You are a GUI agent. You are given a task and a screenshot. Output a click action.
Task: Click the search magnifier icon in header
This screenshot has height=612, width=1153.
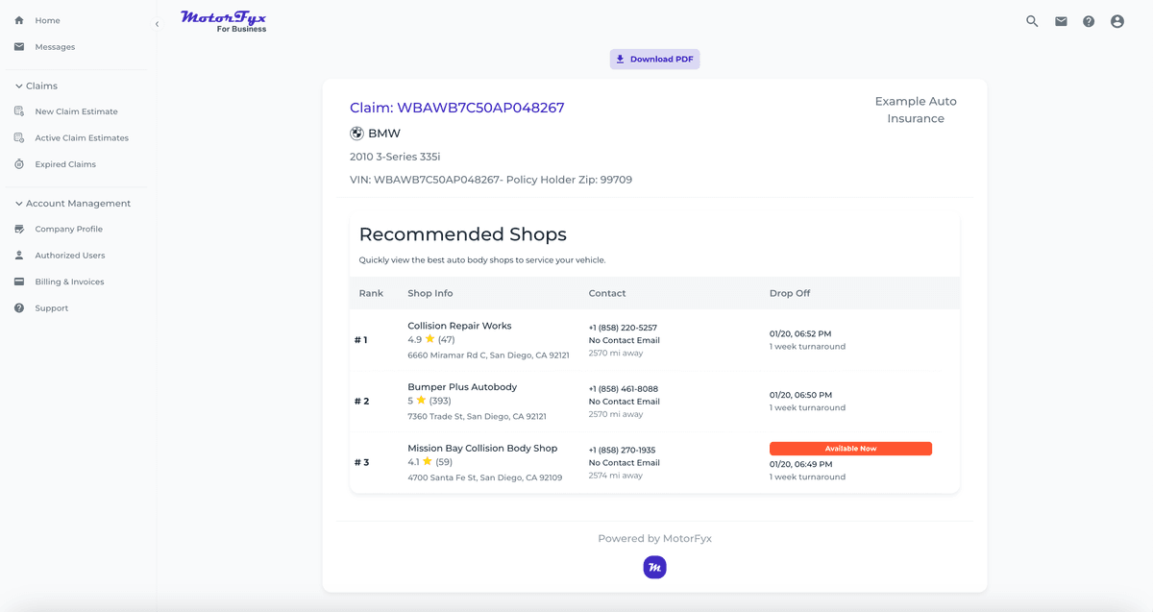point(1032,21)
